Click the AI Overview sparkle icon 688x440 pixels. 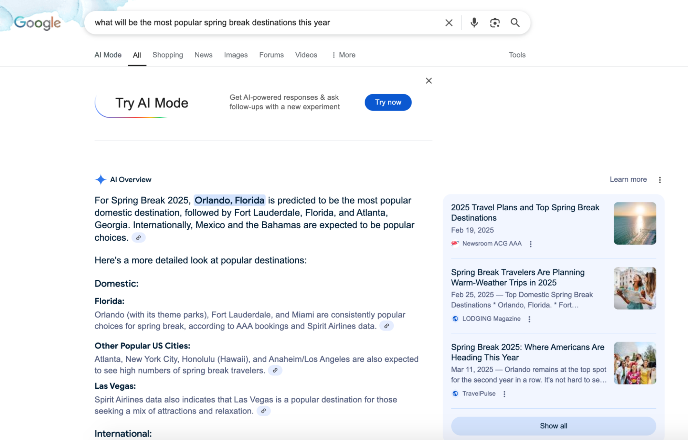100,179
